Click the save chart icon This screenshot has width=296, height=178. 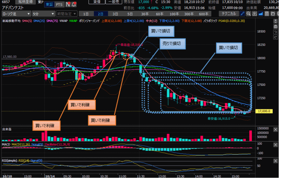pos(267,14)
